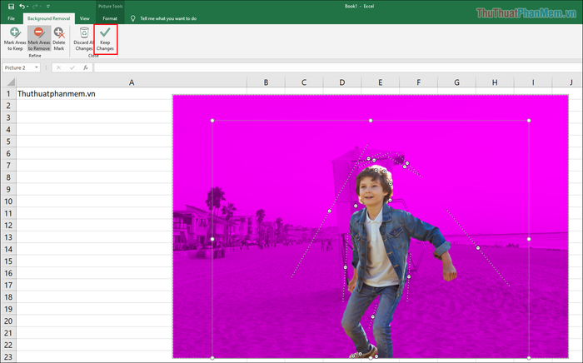
Task: Expand the Name Box dropdown arrow
Action: (x=37, y=67)
